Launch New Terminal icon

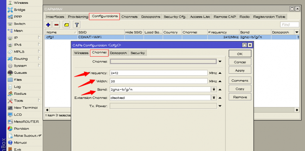click(10, 108)
